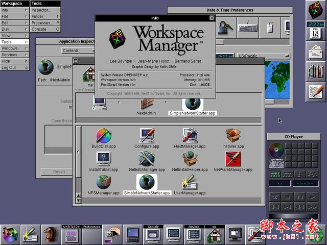Open the chess knight icon
This screenshot has width=327, height=245.
click(51, 235)
